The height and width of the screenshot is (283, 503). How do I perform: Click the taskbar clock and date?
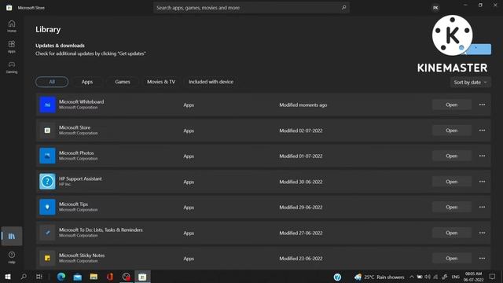tap(473, 277)
